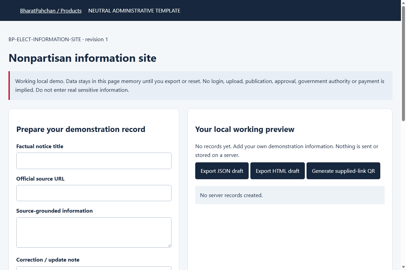Click the Factual notice title input field

(94, 161)
